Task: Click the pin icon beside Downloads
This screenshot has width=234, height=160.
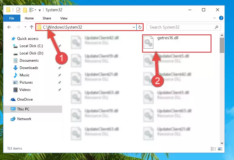Action: tap(60, 68)
